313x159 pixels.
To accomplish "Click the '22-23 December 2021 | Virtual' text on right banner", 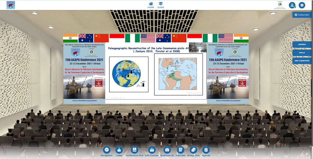I will click(x=228, y=64).
